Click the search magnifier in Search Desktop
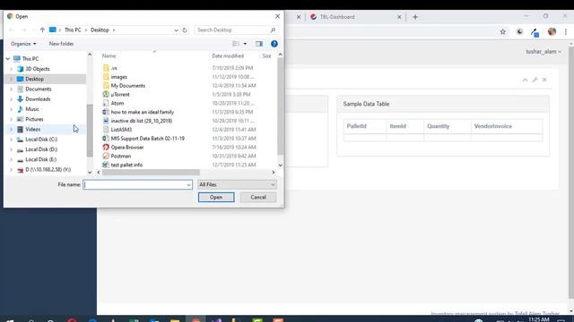574x322 pixels. coord(273,30)
